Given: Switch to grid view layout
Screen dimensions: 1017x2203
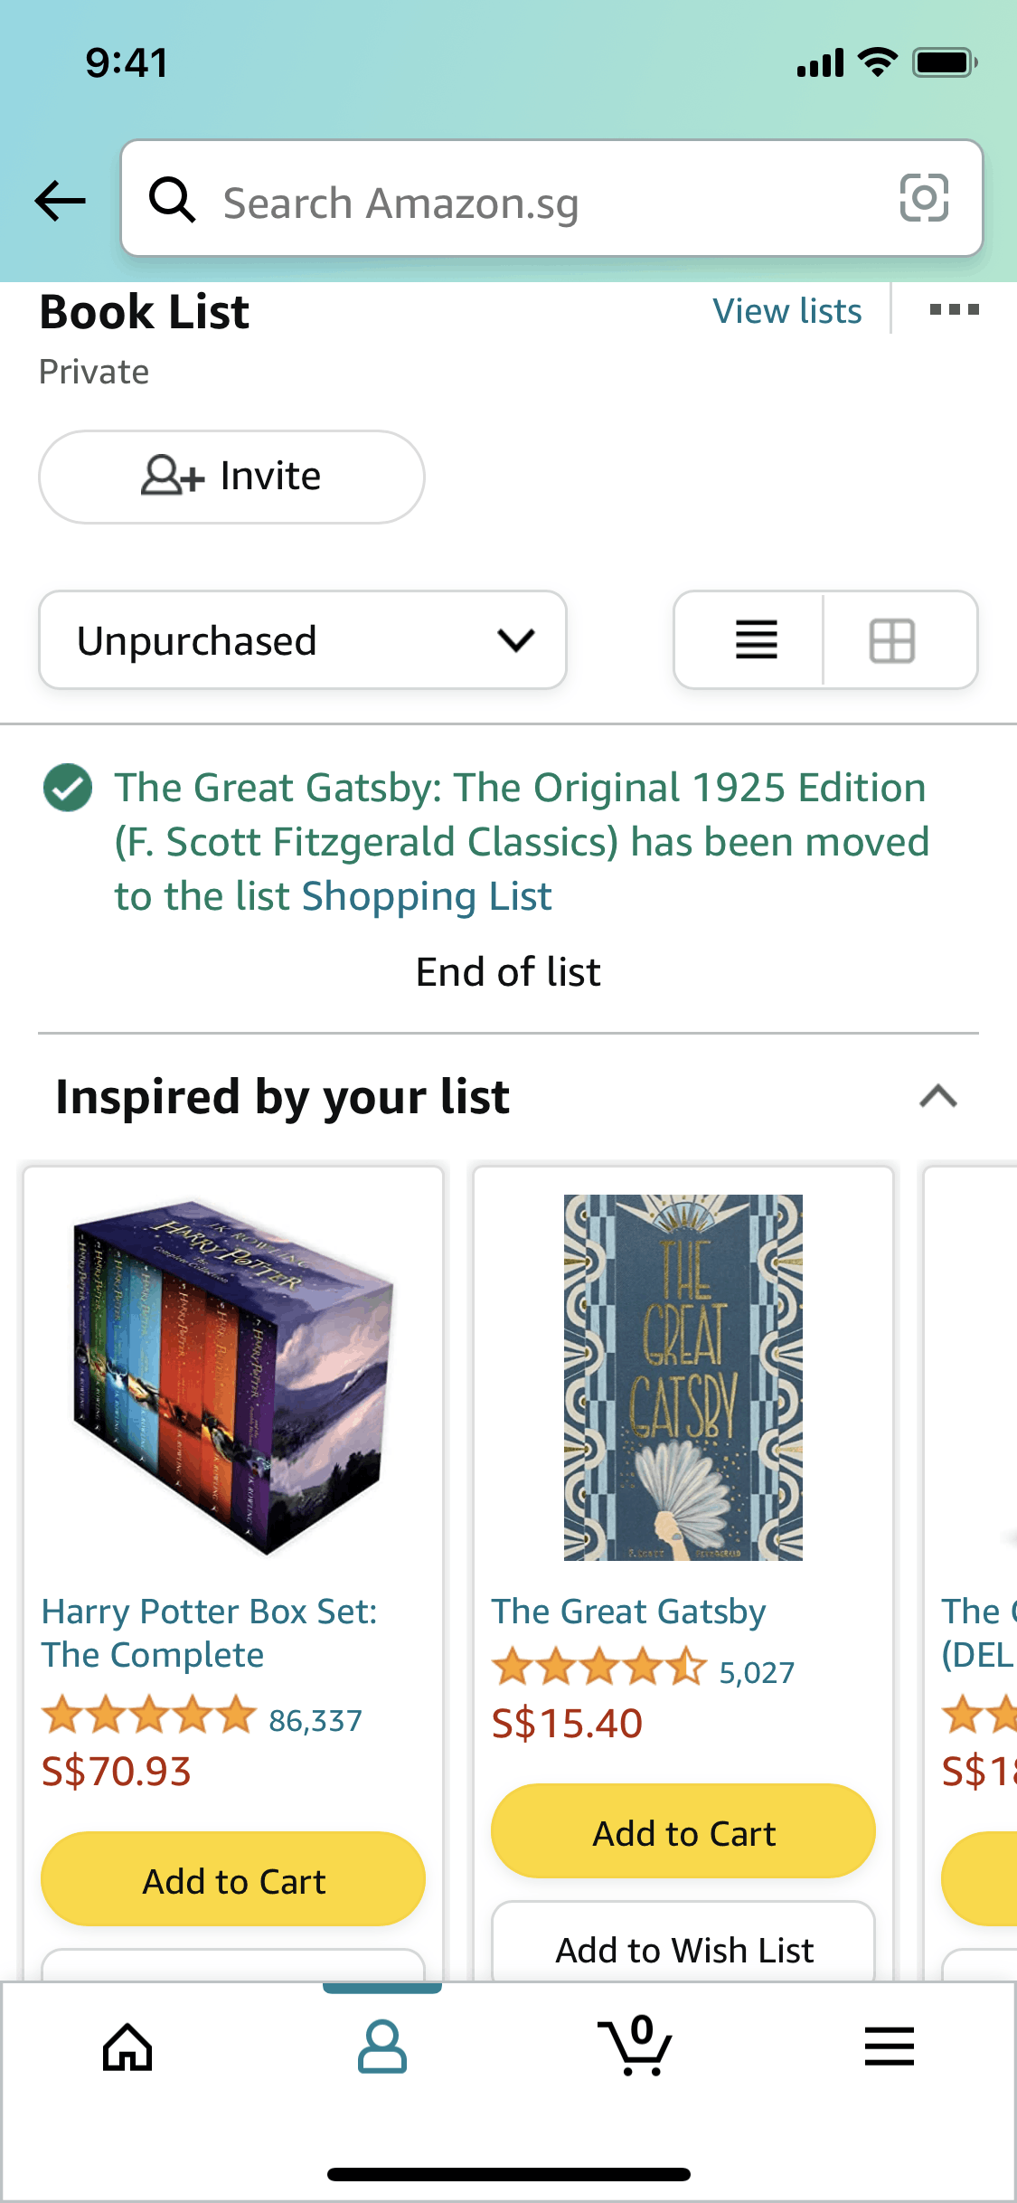Looking at the screenshot, I should click(x=892, y=640).
